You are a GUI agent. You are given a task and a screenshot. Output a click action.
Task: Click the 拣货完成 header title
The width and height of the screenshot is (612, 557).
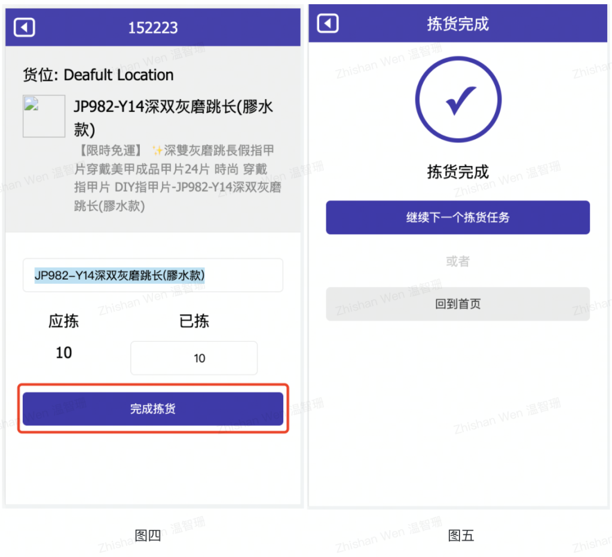457,24
